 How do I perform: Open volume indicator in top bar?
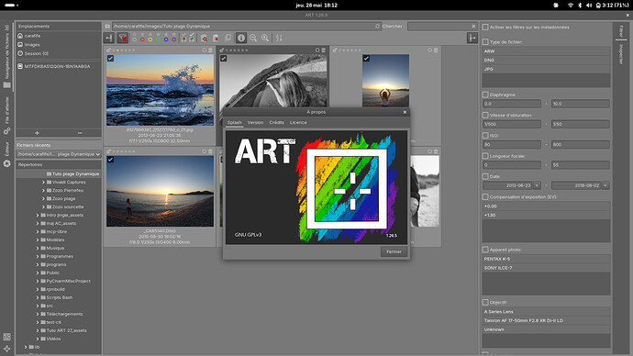pos(589,6)
